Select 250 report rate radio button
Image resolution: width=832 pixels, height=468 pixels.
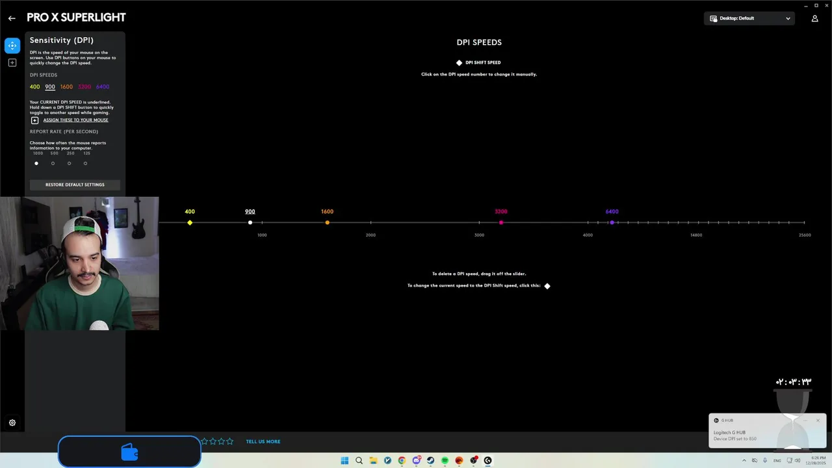coord(69,163)
